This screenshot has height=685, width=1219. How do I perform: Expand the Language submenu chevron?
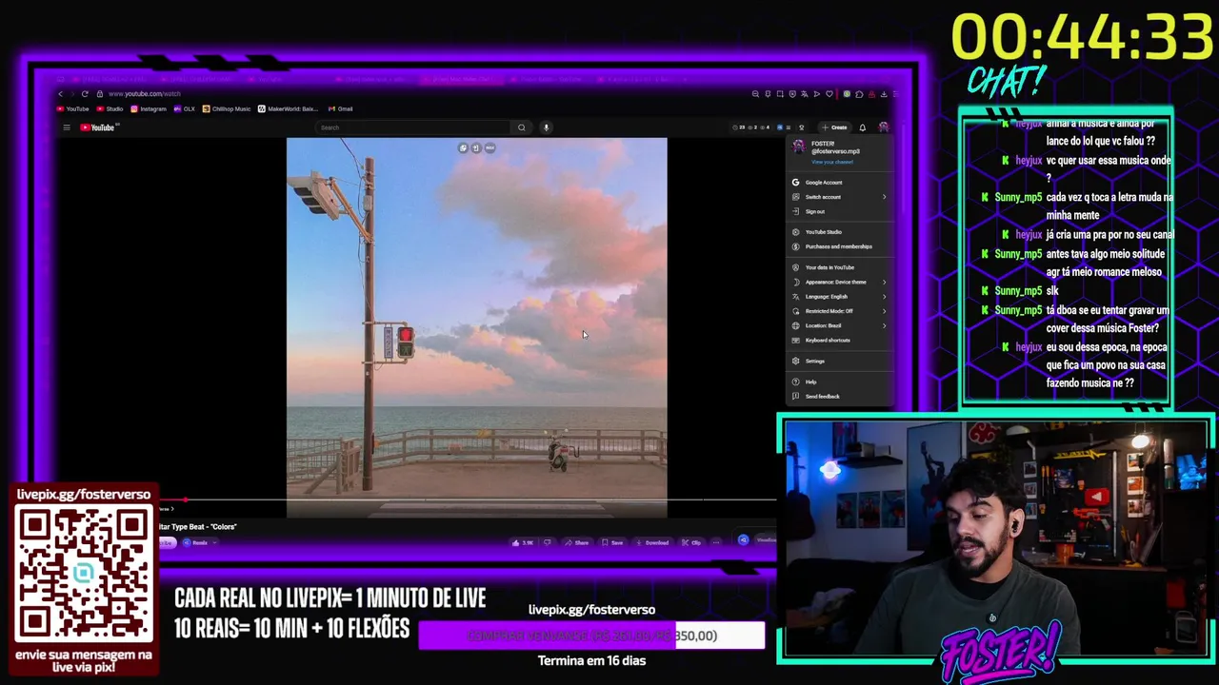tap(884, 297)
